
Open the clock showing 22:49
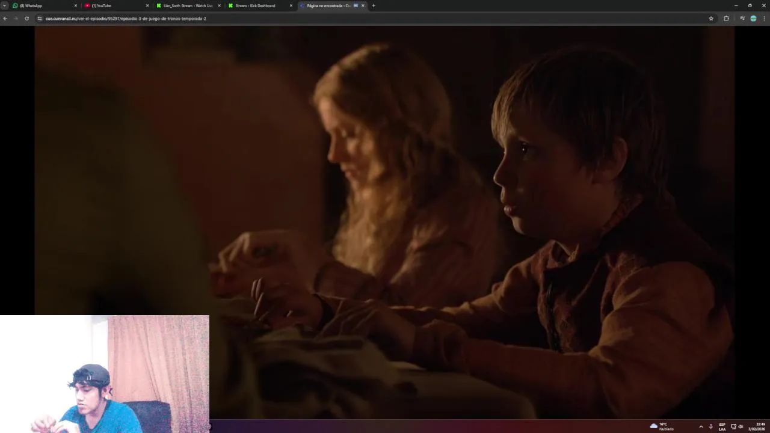(x=757, y=426)
